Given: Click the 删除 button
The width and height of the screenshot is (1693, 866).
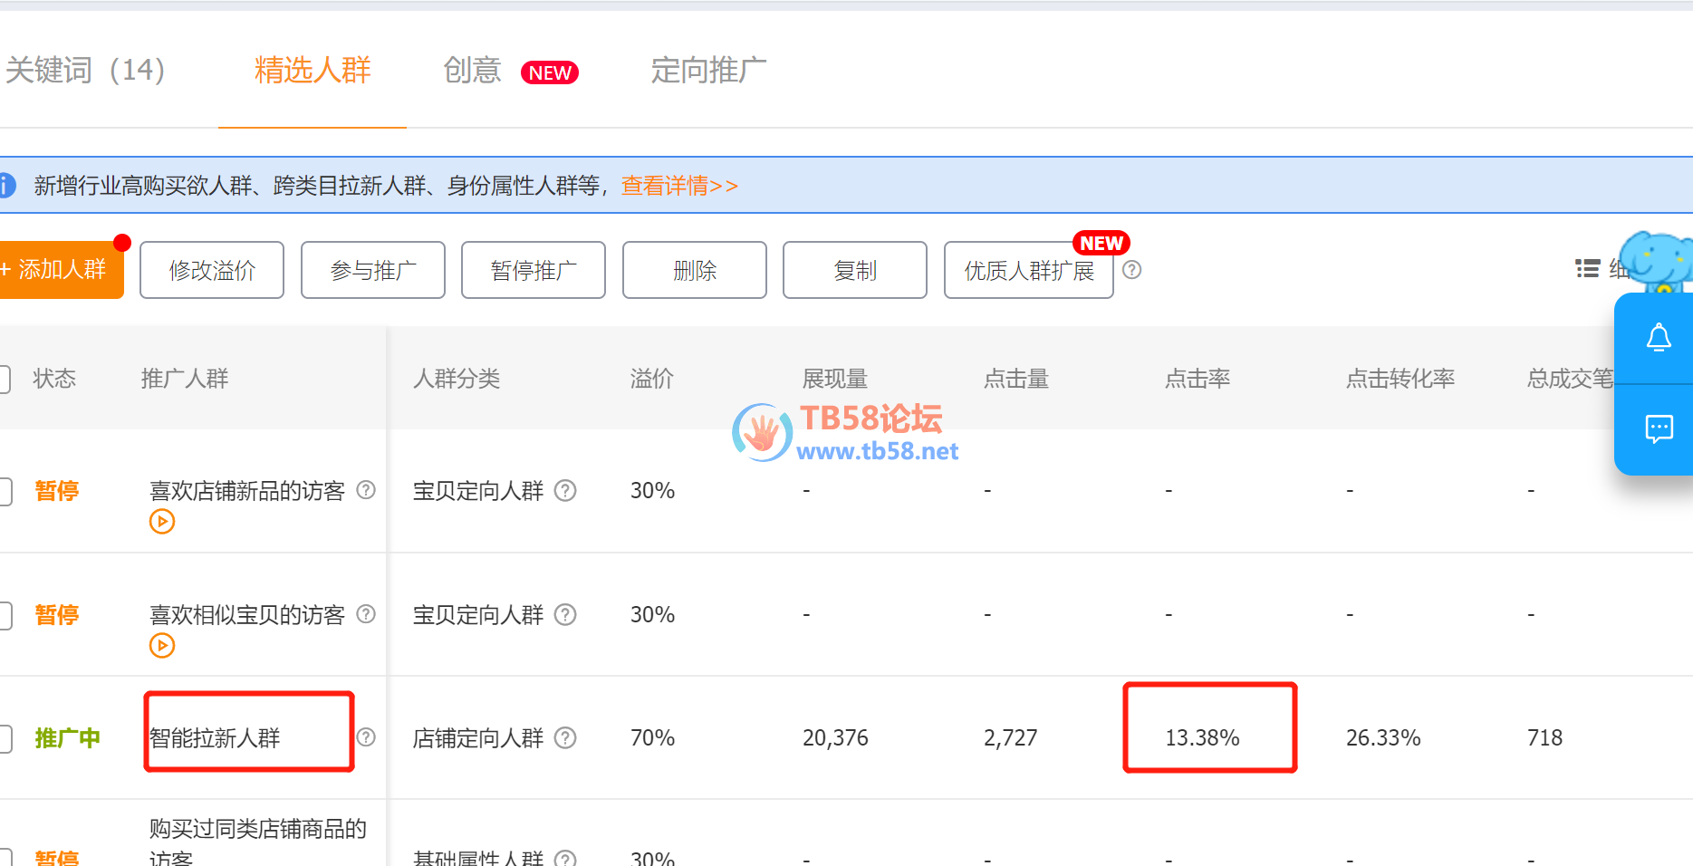Looking at the screenshot, I should point(695,270).
